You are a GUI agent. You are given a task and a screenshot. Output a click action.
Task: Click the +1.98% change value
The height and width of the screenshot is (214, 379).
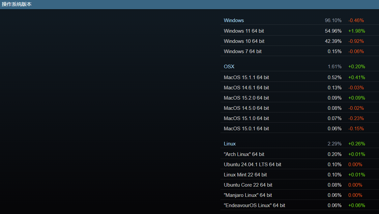tap(357, 31)
